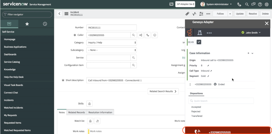Select the Dispositions tab
The image size is (272, 134).
click(x=196, y=93)
